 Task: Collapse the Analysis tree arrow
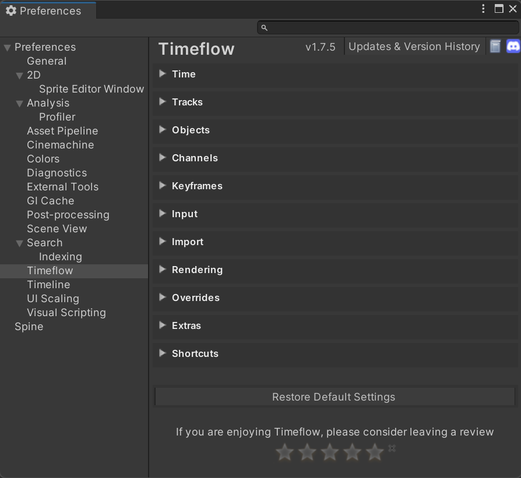click(x=20, y=104)
